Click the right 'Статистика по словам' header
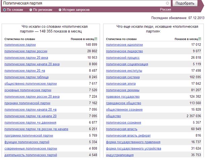This screenshot has width=206, height=160. (121, 39)
